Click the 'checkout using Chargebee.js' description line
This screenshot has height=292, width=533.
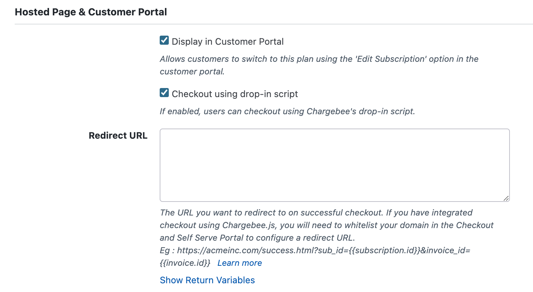tap(326, 225)
